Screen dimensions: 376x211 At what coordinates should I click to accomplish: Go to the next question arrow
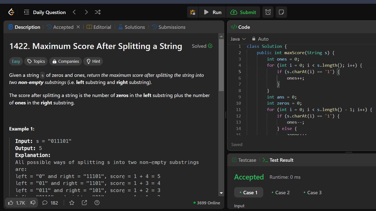pyautogui.click(x=86, y=12)
